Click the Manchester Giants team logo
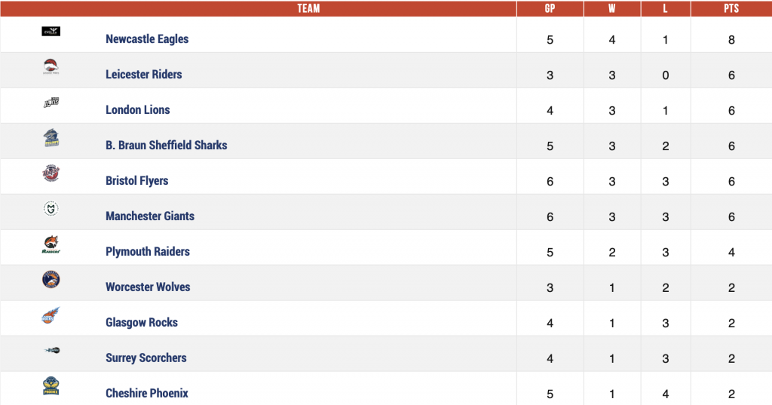 coord(51,208)
